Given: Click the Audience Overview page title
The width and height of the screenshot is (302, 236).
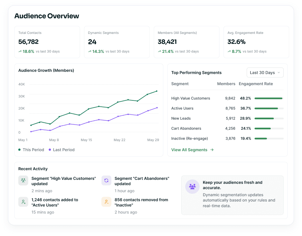Looking at the screenshot, I should (x=47, y=16).
